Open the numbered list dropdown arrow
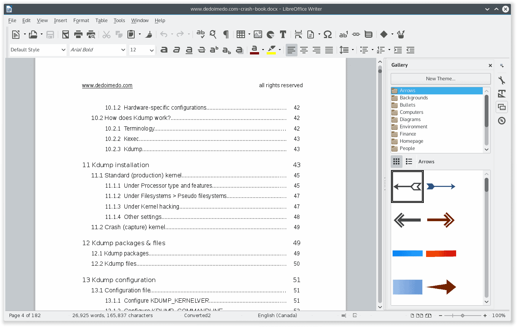The height and width of the screenshot is (327, 517). coord(389,50)
